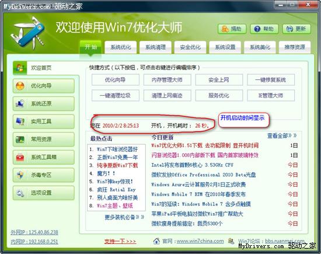321x254 pixels.
Task: Open the 系统清理 tab
Action: pos(155,47)
